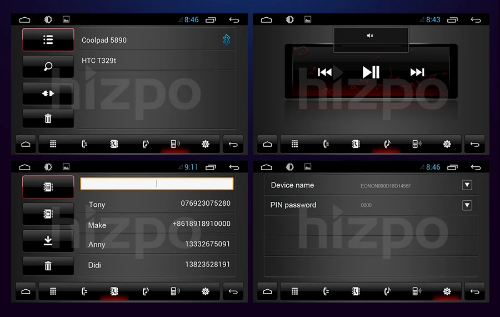
Task: Click the contact search input field
Action: [157, 184]
